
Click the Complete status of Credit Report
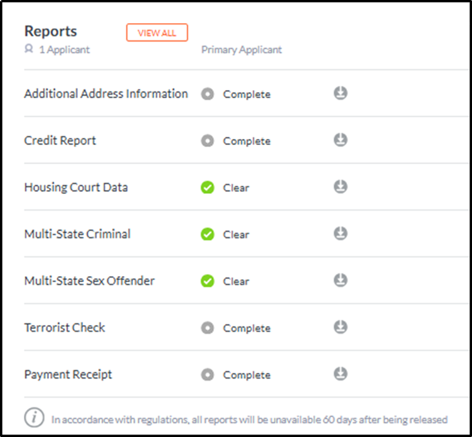pos(247,141)
